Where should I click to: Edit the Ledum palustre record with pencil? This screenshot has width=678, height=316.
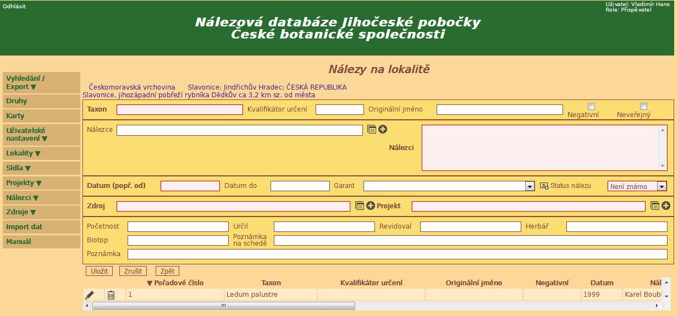(90, 295)
